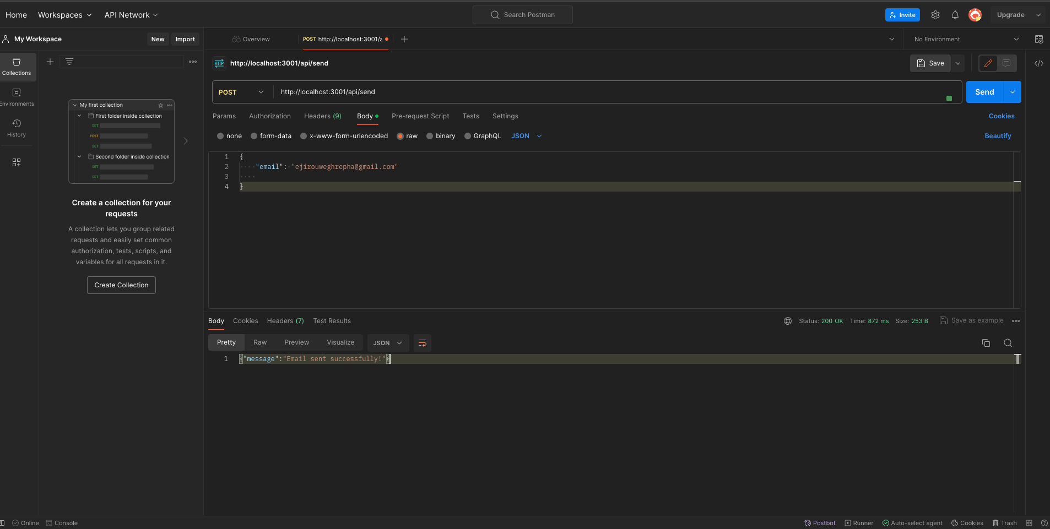Click the plus icon to create collection
Viewport: 1050px width, 529px height.
pyautogui.click(x=50, y=62)
